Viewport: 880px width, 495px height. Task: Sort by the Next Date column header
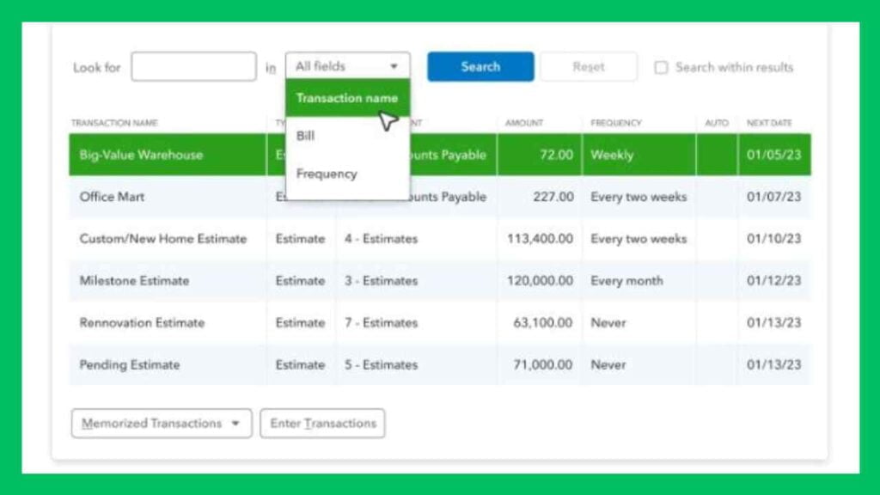tap(769, 123)
